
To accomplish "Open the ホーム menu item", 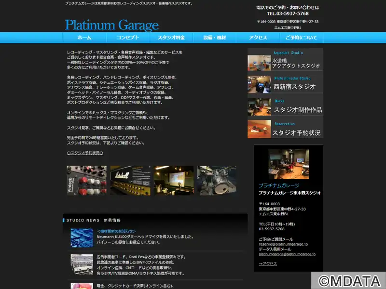I will [84, 38].
